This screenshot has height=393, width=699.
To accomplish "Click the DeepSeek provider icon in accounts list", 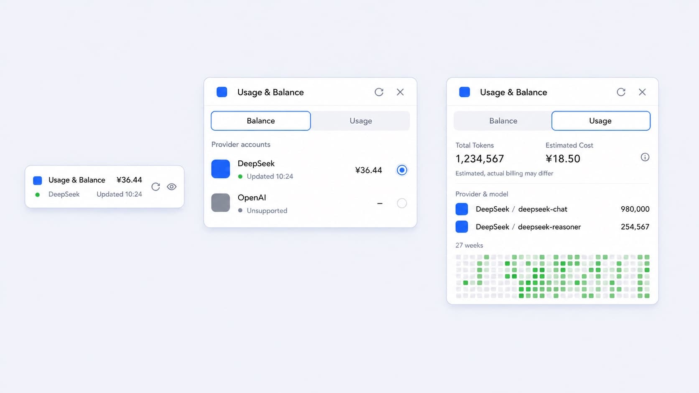I will [x=221, y=169].
